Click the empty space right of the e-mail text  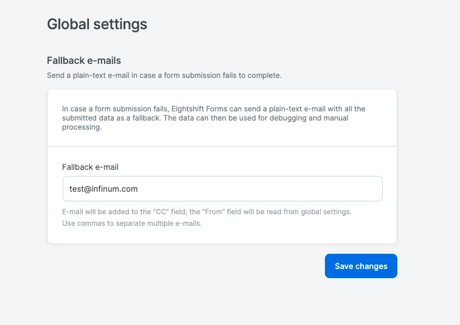coord(274,189)
